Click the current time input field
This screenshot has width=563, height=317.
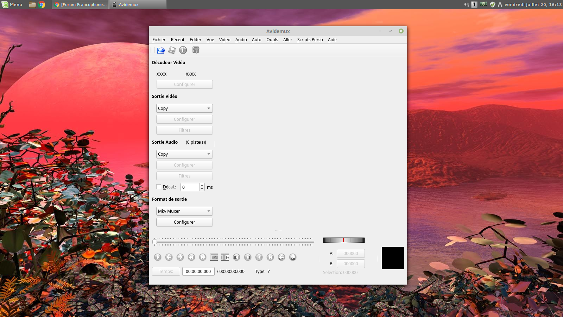tap(198, 272)
